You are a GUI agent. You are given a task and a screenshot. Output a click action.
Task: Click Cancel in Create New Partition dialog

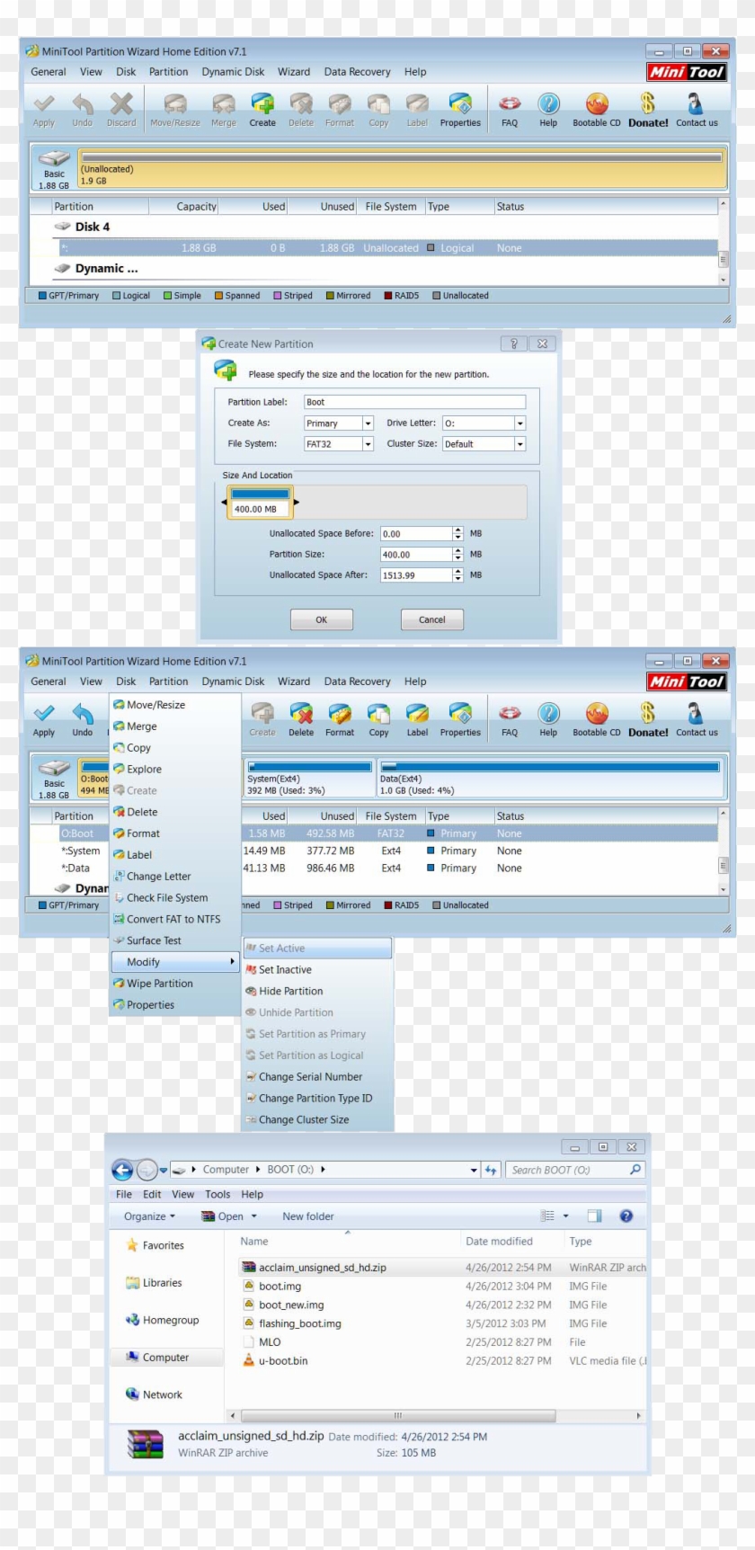[431, 619]
